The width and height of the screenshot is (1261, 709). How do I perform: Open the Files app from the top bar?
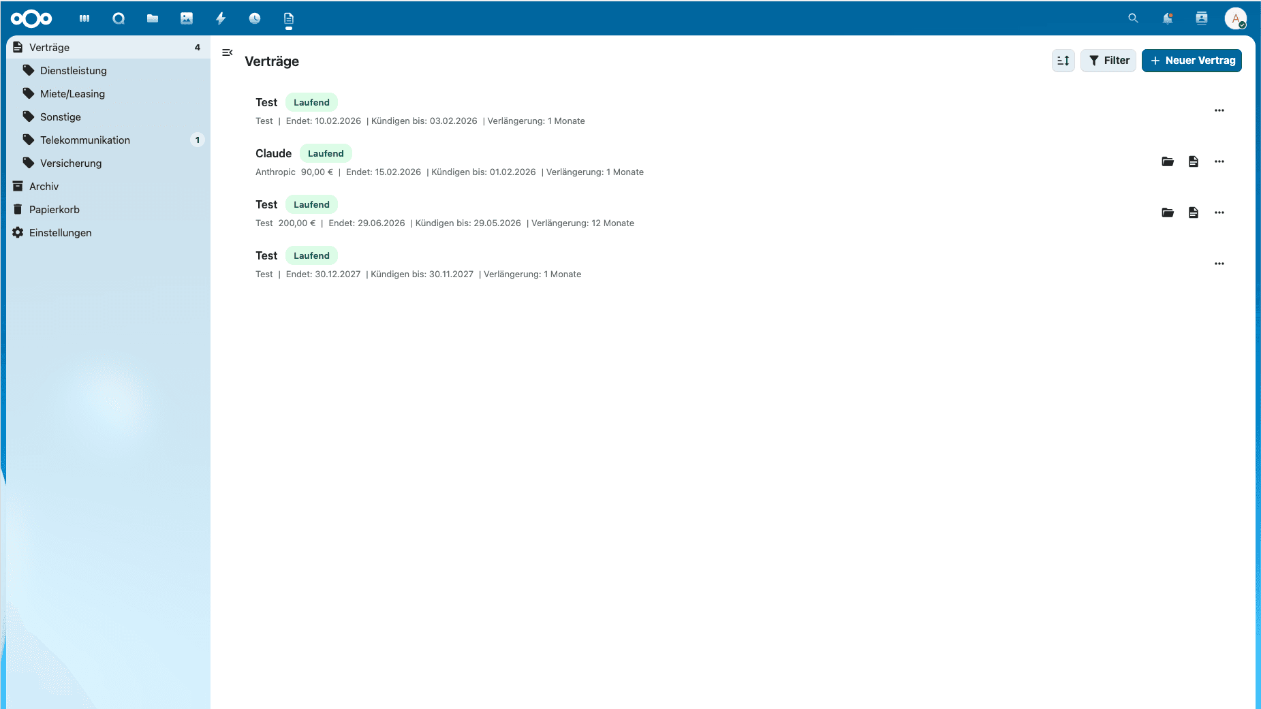(153, 18)
